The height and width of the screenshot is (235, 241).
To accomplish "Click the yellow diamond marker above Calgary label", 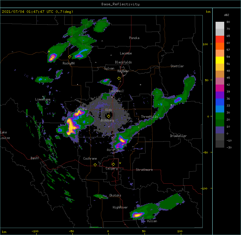I will pyautogui.click(x=113, y=164).
